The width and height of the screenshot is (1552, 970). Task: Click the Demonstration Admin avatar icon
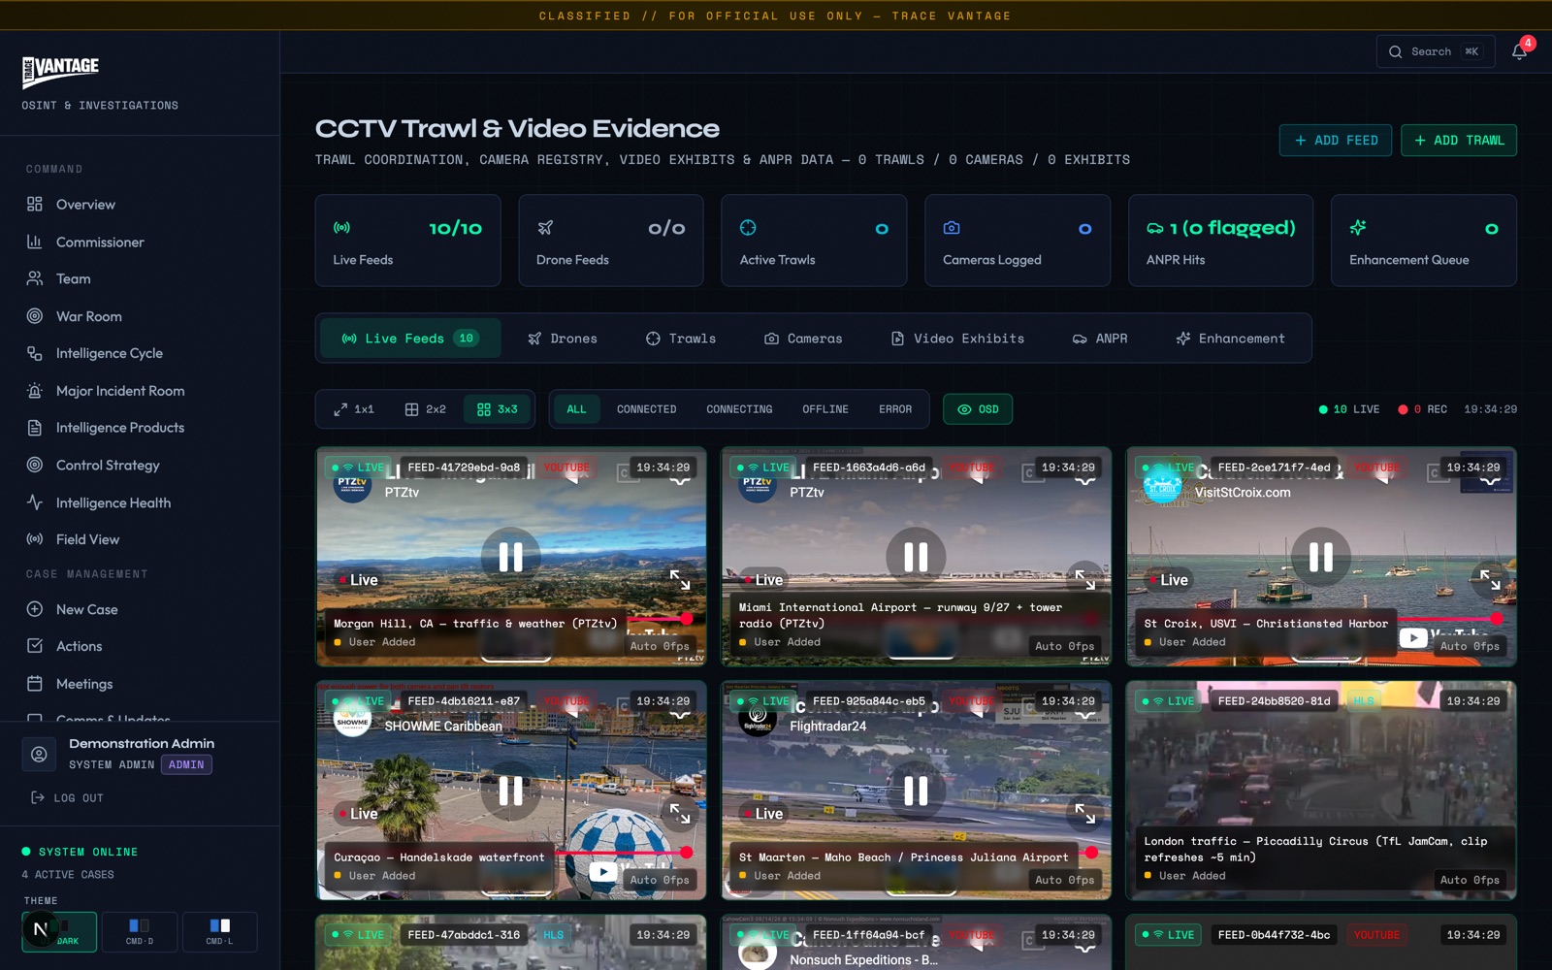[39, 754]
